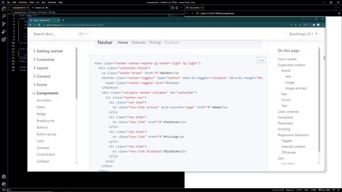
Task: Click the notifications bell in status bar
Action: pyautogui.click(x=339, y=190)
